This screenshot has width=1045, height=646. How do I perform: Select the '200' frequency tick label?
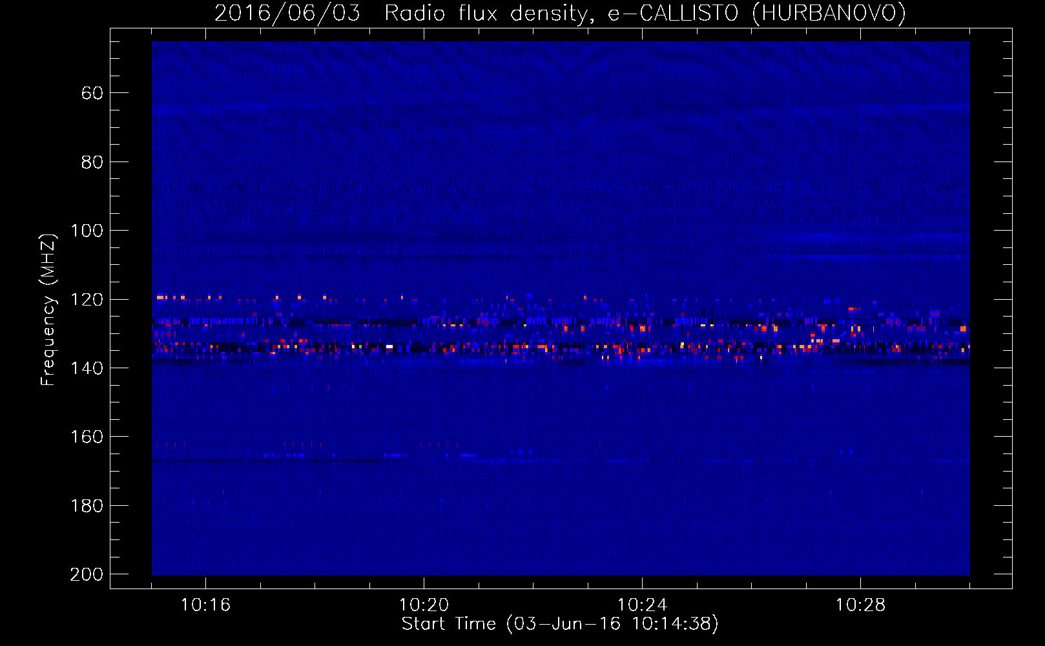click(x=87, y=574)
